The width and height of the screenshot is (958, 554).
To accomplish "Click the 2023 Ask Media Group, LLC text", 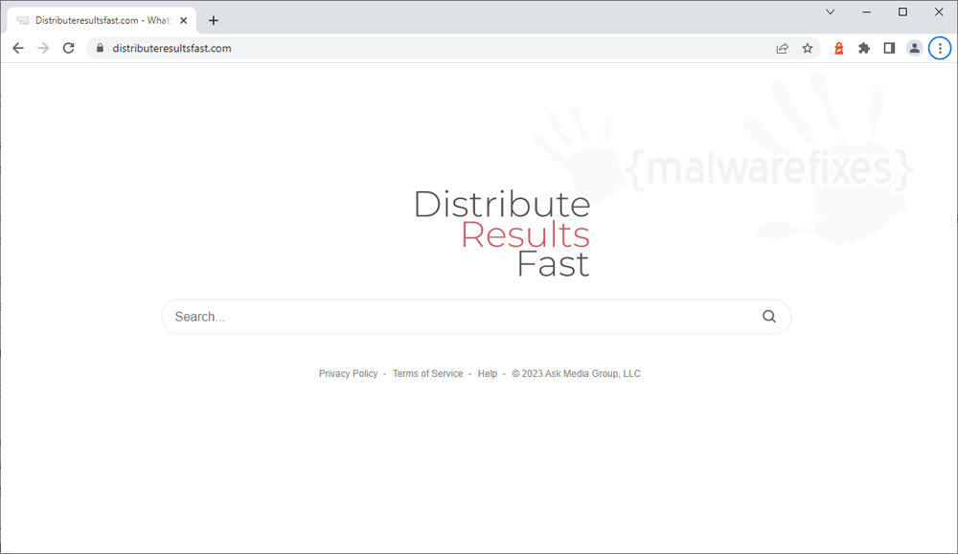I will (x=576, y=373).
